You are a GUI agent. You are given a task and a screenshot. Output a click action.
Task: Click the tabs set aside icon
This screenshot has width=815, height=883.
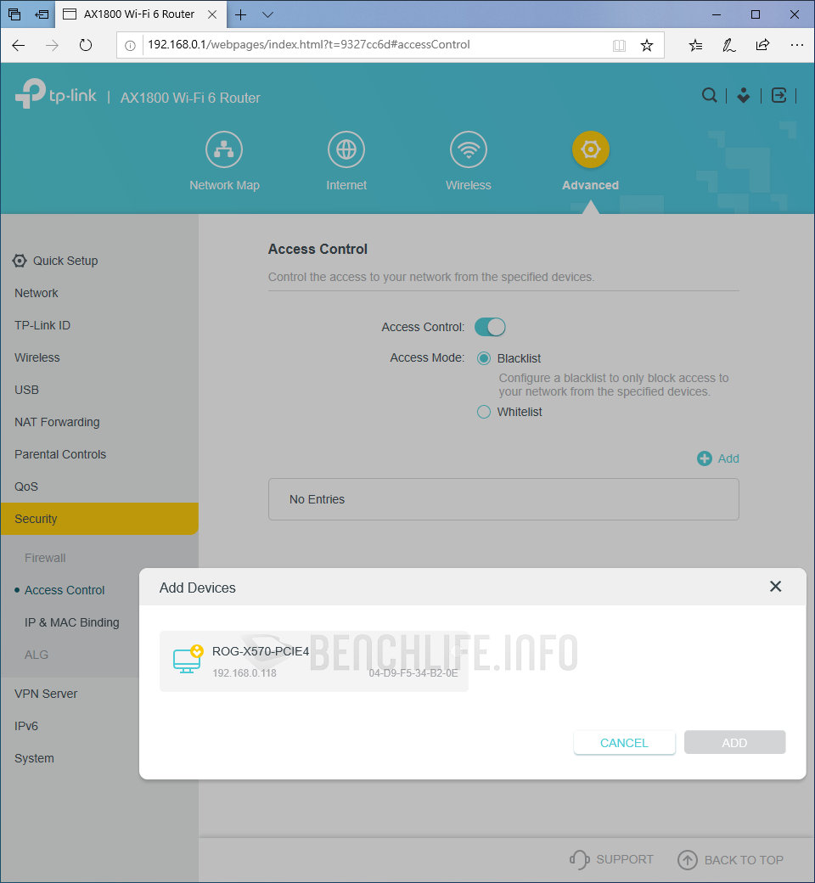pos(14,14)
